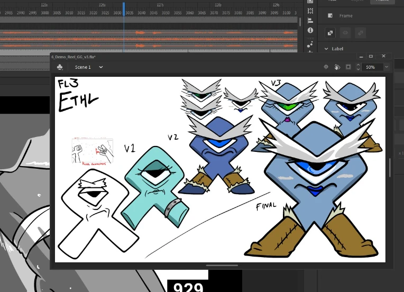Screen dimensions: 404x292
Task: Open the motion dots panel icon
Action: pyautogui.click(x=310, y=44)
